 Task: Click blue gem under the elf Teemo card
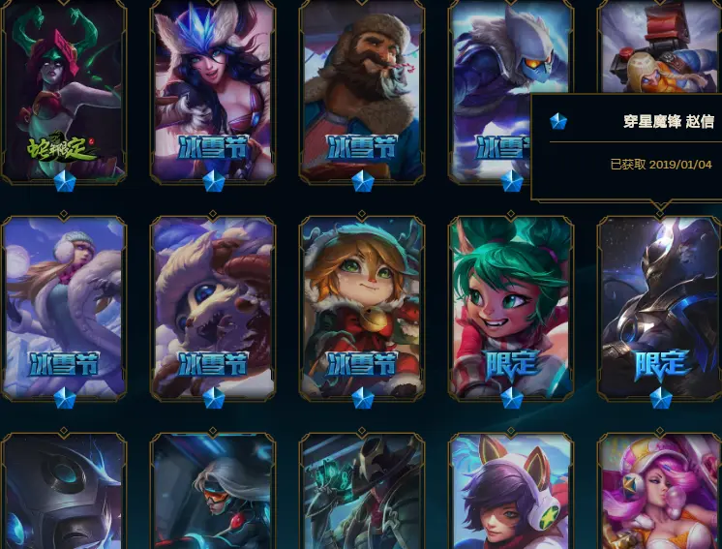[x=363, y=398]
